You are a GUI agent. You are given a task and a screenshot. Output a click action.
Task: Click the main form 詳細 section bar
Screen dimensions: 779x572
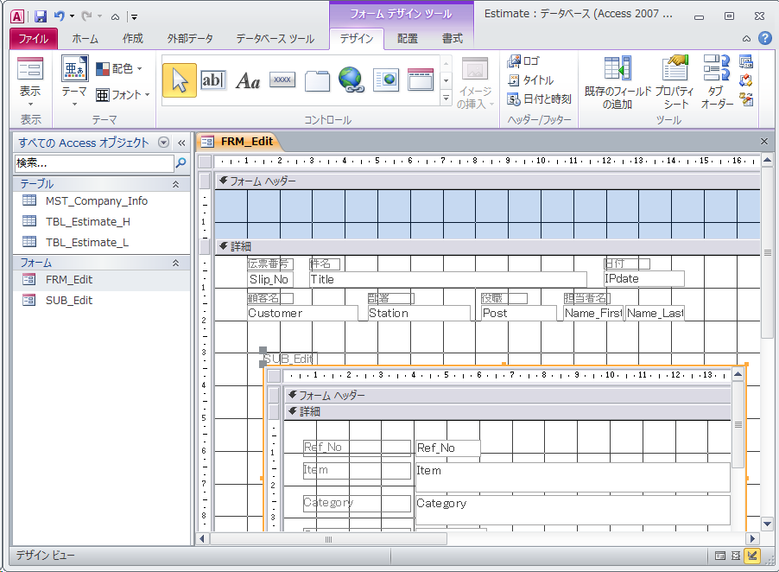(487, 246)
